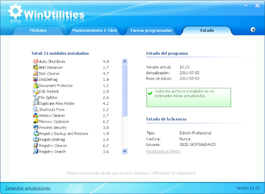Click the EXE Protect icon
Image resolution: width=265 pixels, height=194 pixels.
click(x=36, y=91)
